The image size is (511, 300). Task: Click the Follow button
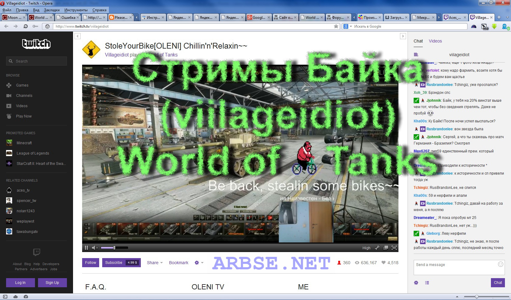[x=91, y=263]
